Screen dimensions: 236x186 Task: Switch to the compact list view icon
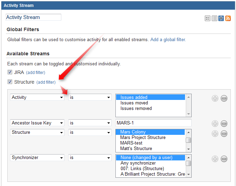pyautogui.click(x=214, y=18)
